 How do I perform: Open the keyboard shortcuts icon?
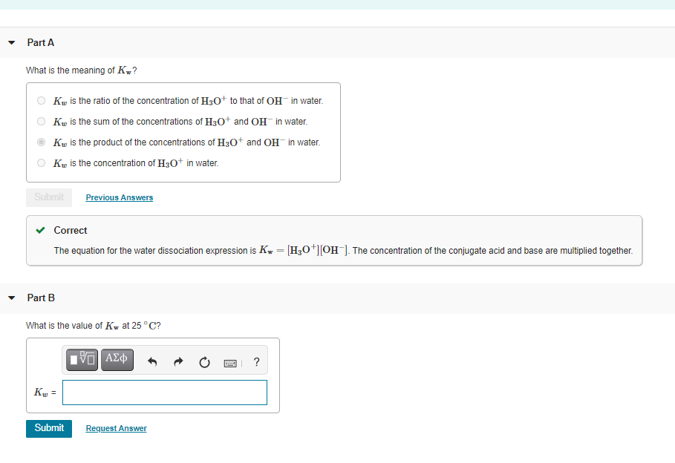click(x=230, y=363)
